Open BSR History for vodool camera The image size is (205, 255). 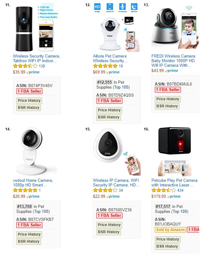click(28, 241)
